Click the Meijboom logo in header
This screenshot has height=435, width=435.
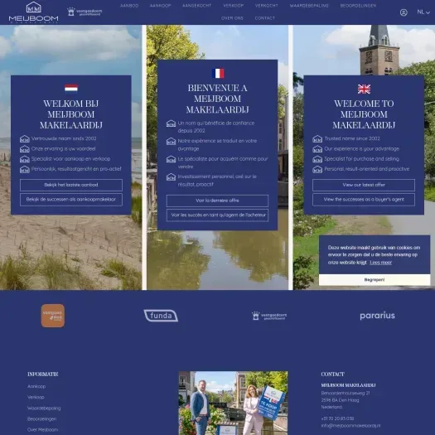[34, 12]
